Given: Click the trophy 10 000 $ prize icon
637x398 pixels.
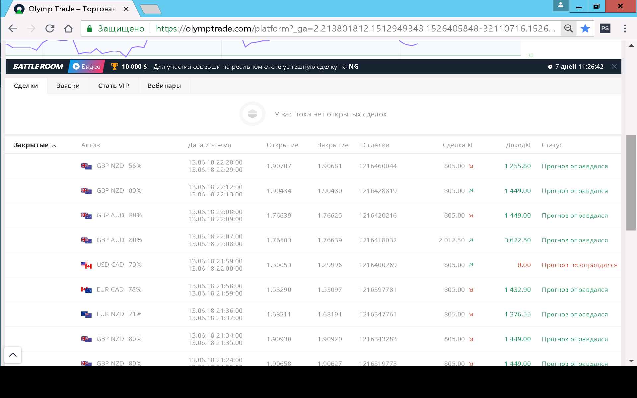Looking at the screenshot, I should pos(114,66).
